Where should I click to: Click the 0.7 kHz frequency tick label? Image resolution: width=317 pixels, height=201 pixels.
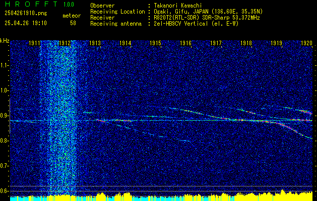coord(5,166)
